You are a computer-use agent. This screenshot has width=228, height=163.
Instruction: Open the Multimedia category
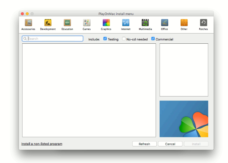pos(145,24)
